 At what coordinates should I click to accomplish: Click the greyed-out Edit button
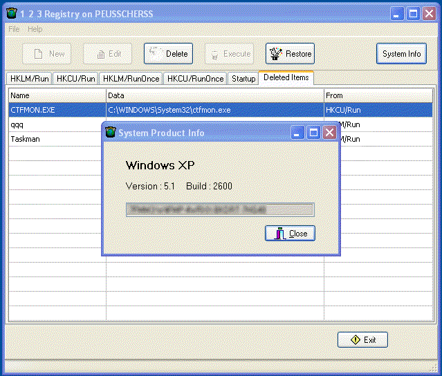click(107, 53)
